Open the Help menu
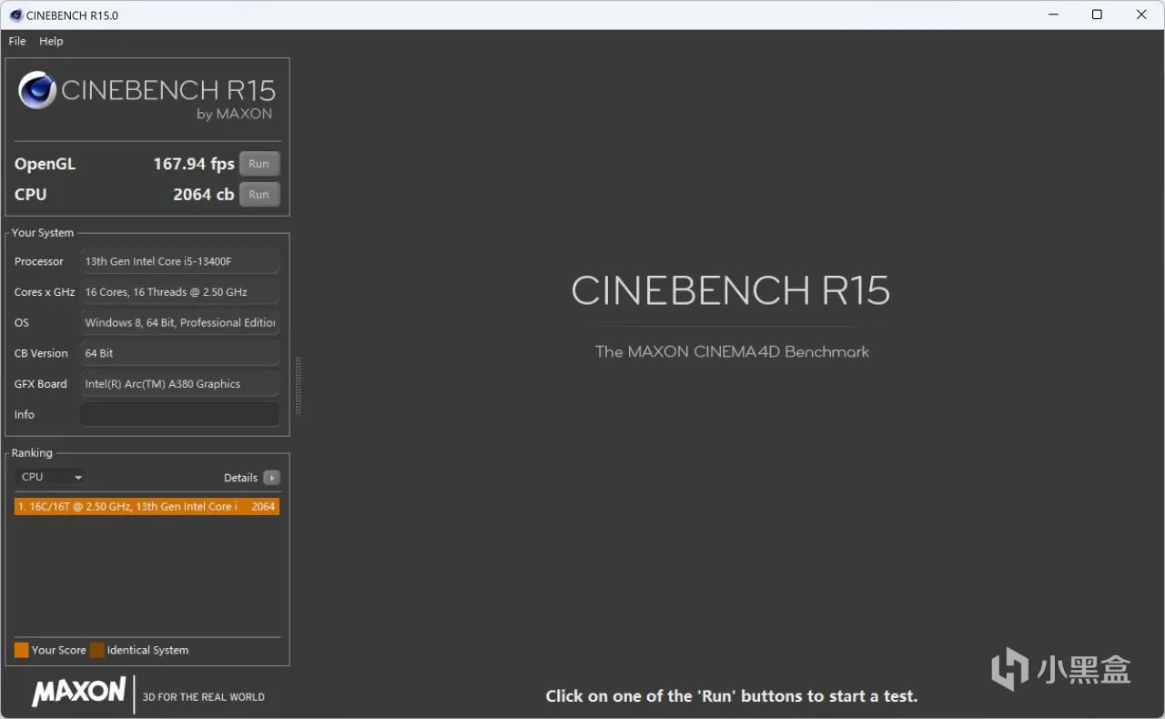1165x719 pixels. click(x=51, y=41)
